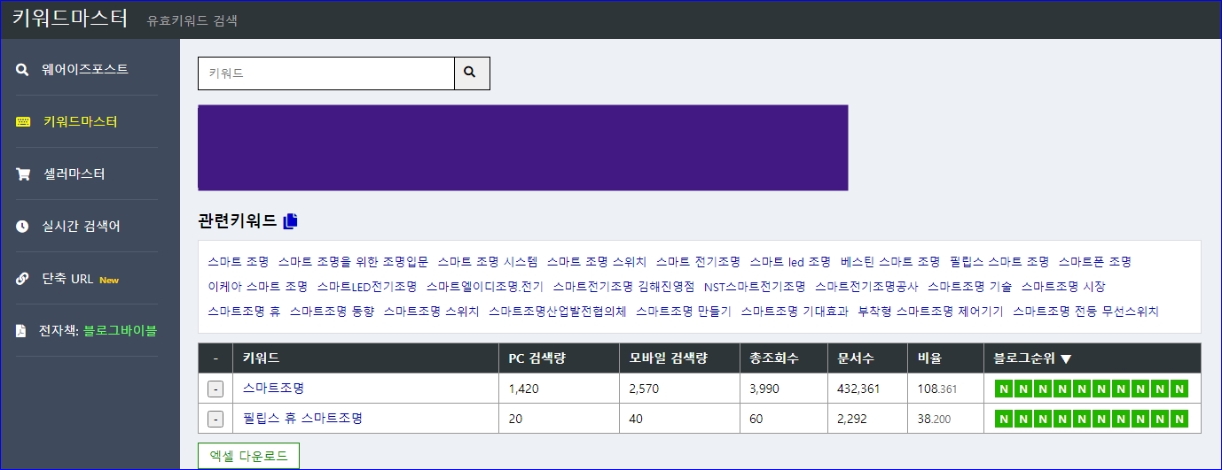Click related keyword 필립스 스마트 조명

click(x=999, y=261)
